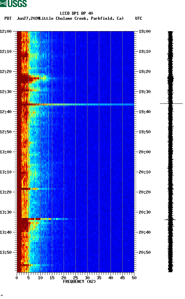This screenshot has width=185, height=299.
Task: Click the '12:30' PDT time label
Action: (6, 91)
